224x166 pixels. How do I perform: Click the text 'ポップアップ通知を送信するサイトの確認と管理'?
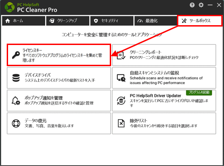click(x=59, y=103)
